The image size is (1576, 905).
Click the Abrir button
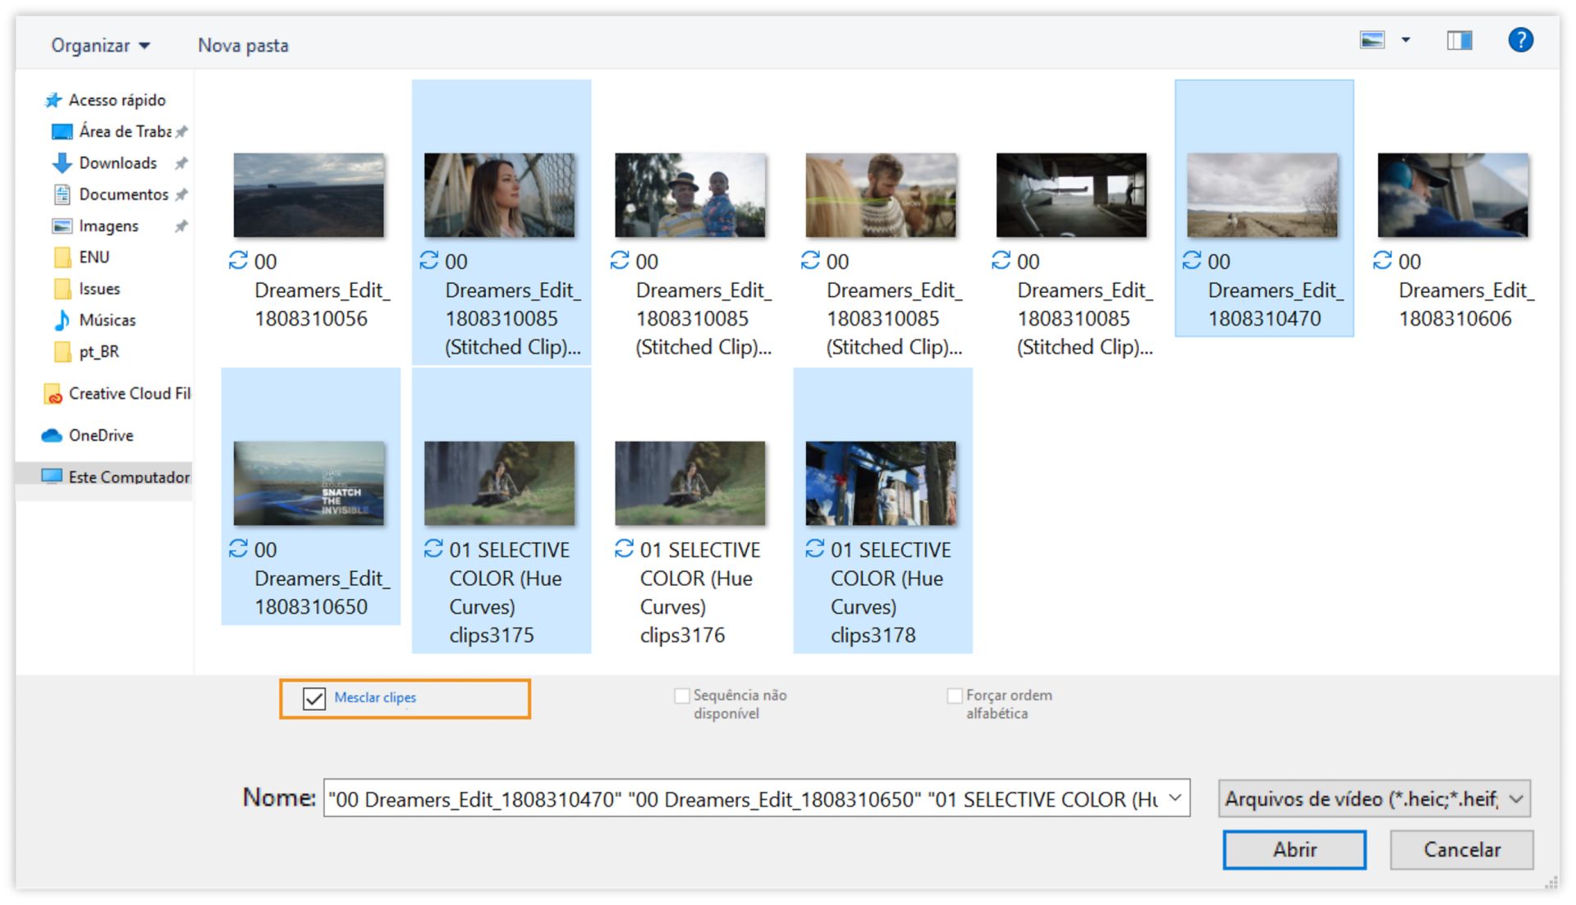point(1294,849)
